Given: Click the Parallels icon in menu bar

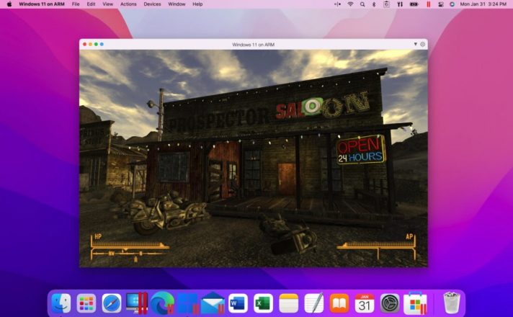Looking at the screenshot, I should 429,4.
